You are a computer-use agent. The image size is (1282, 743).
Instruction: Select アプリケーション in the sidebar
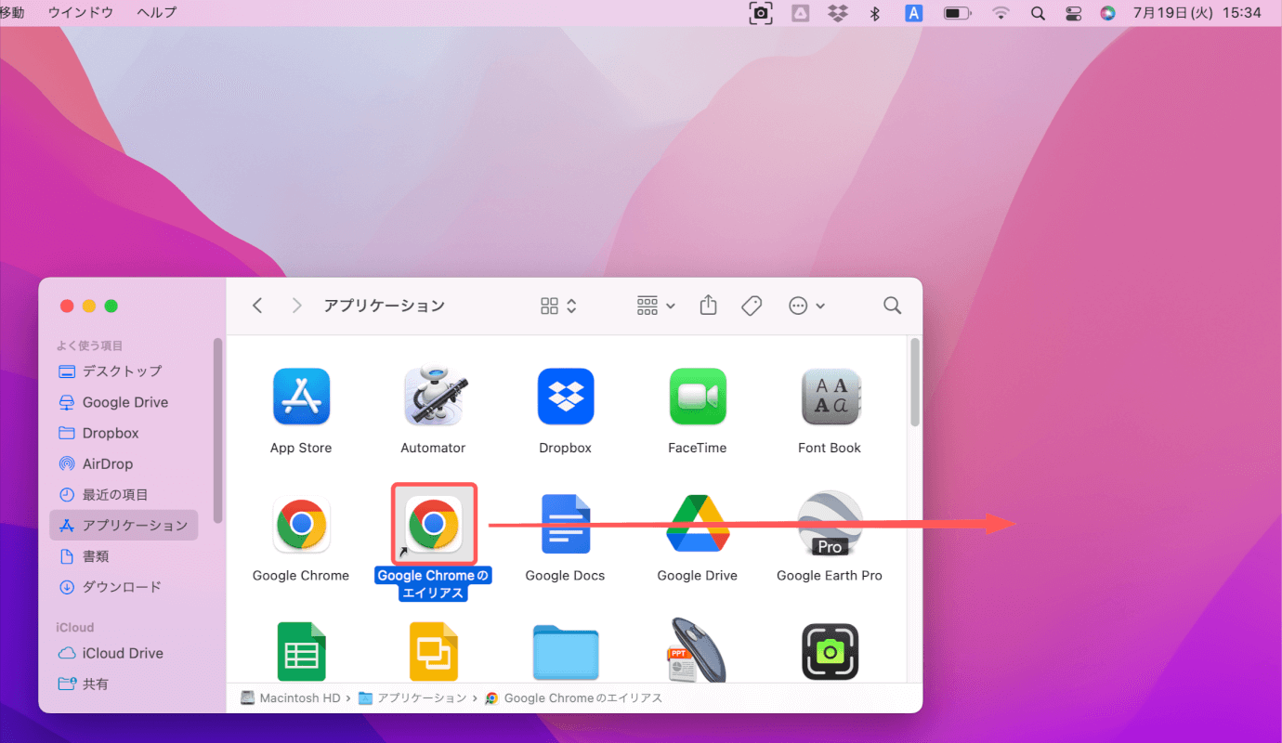[124, 526]
